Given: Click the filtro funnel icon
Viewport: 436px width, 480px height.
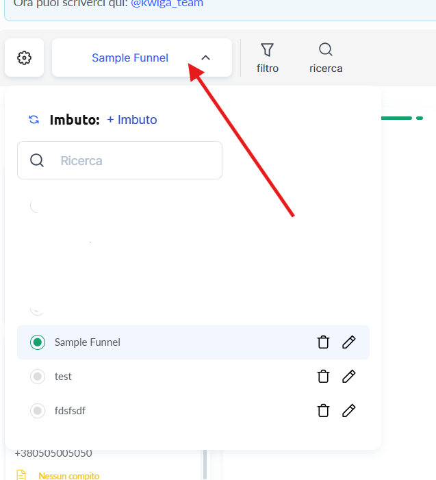Looking at the screenshot, I should pos(268,49).
